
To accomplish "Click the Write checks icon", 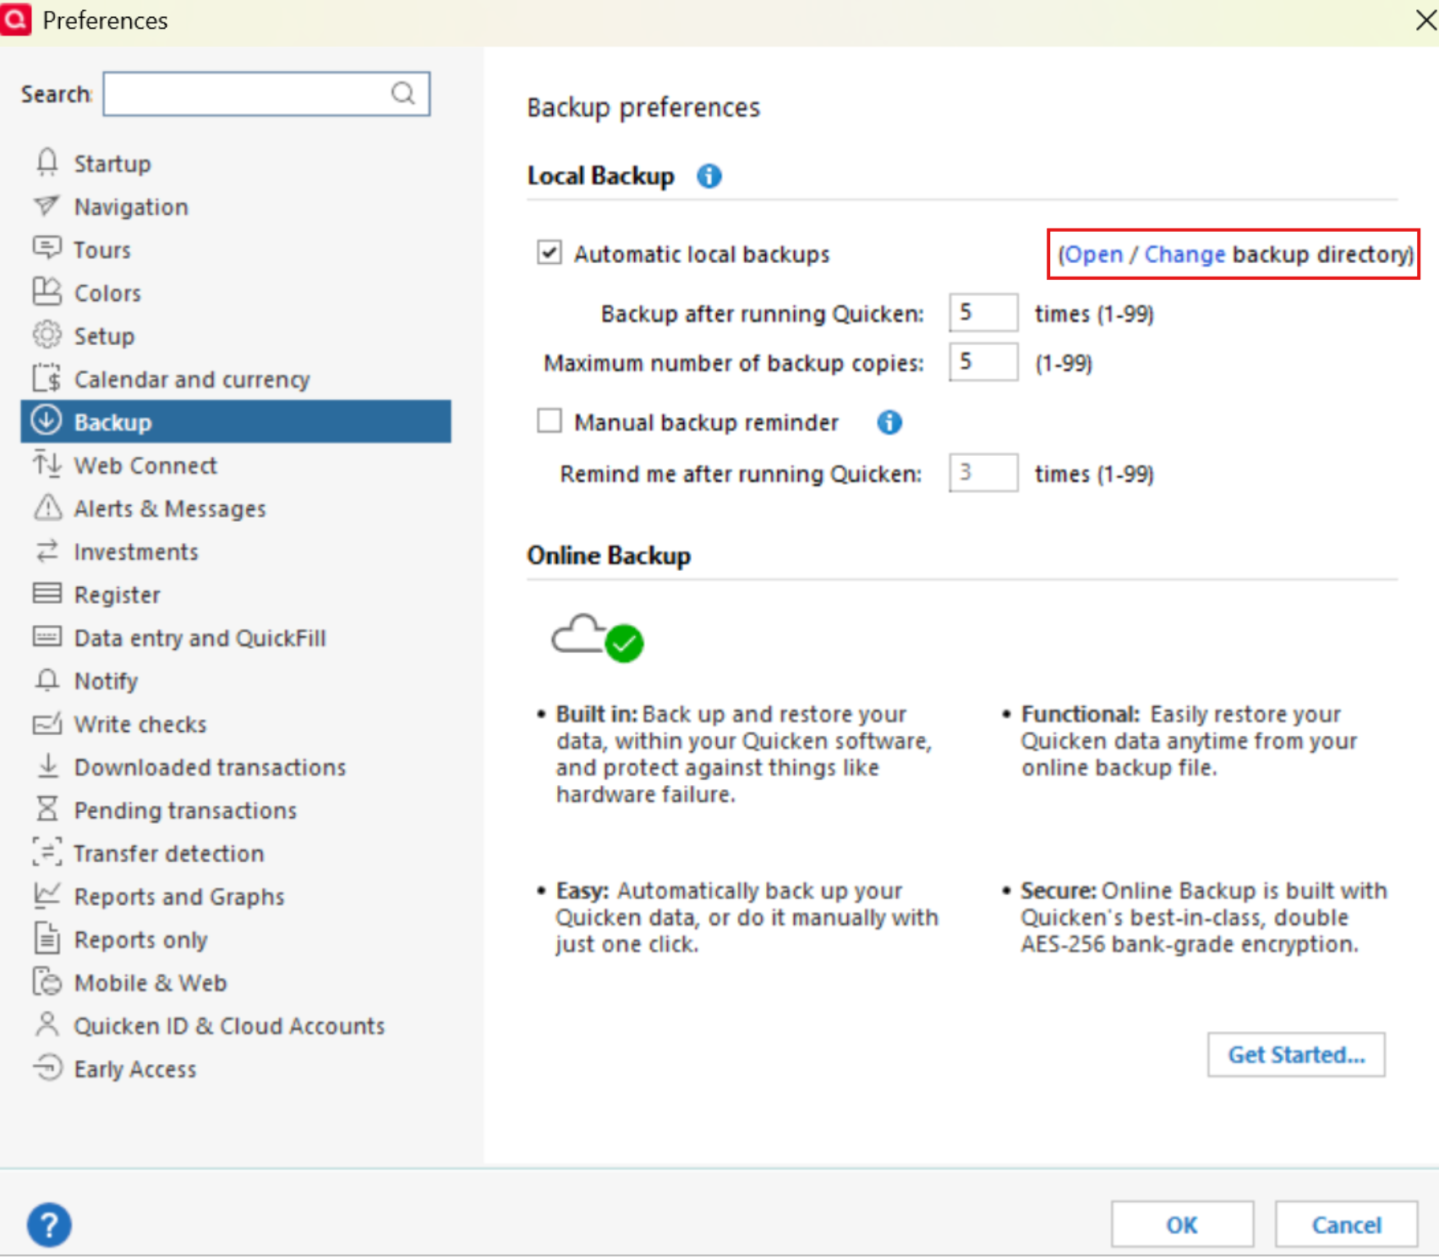I will point(47,723).
